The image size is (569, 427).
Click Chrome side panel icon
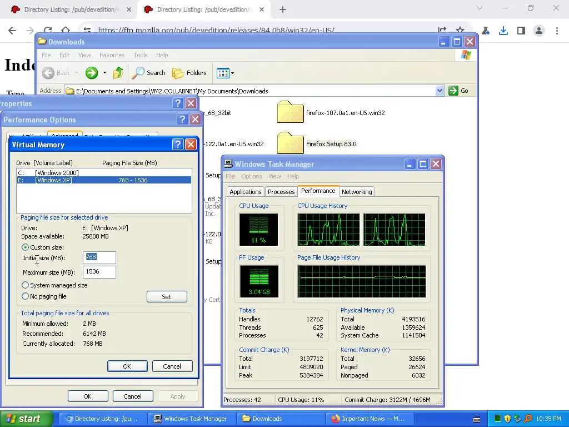pos(521,31)
